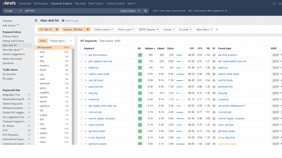Open Content Explorer in top navigation
Screen dimensions: 282x158
[x=115, y=3]
